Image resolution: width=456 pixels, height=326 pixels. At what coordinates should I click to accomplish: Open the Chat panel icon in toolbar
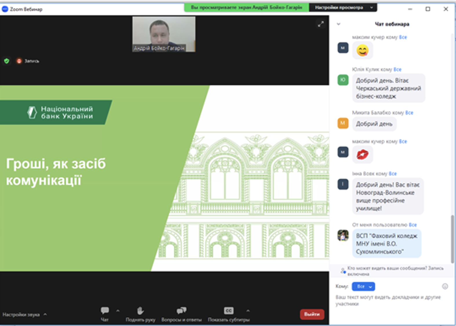(x=105, y=311)
